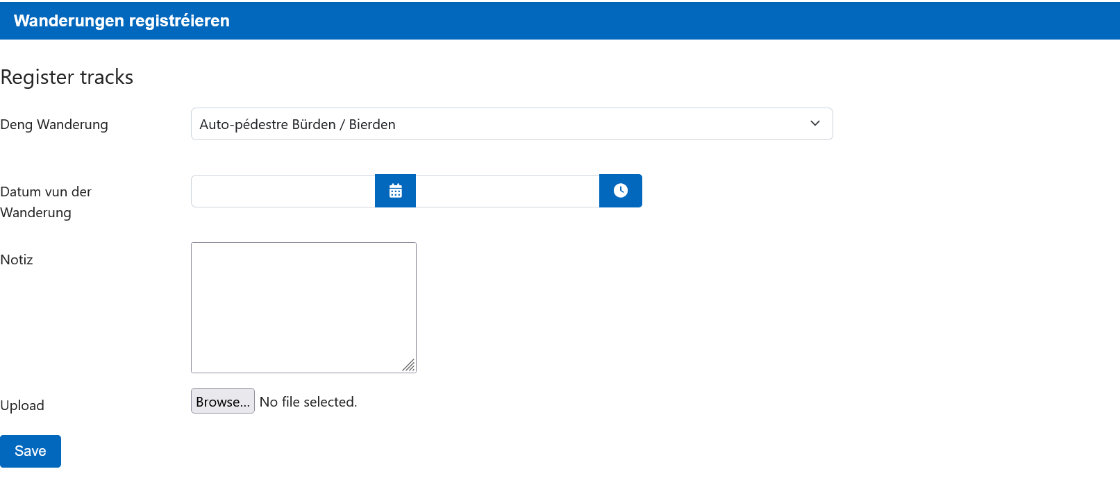Click the "No file selected." text
The width and height of the screenshot is (1120, 494).
pyautogui.click(x=308, y=402)
